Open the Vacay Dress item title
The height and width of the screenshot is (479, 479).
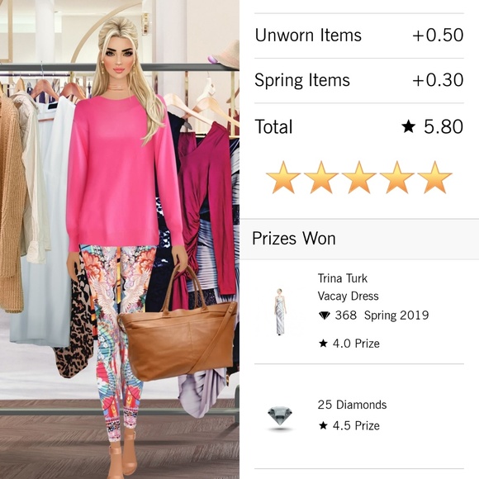tap(348, 296)
